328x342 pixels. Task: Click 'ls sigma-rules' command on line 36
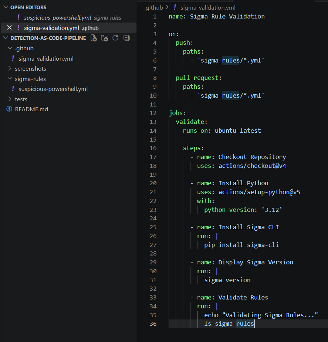[x=229, y=324]
